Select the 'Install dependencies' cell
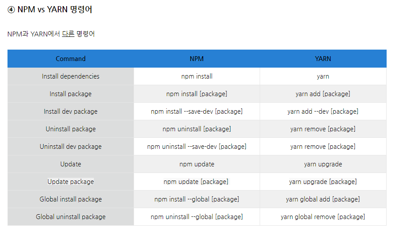Image resolution: width=395 pixels, height=234 pixels. pyautogui.click(x=71, y=76)
